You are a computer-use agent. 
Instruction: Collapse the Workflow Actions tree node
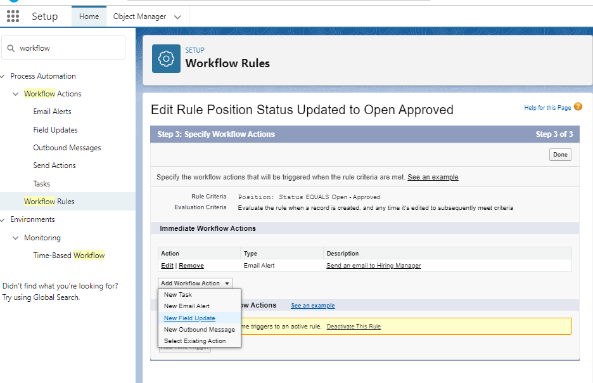click(15, 94)
